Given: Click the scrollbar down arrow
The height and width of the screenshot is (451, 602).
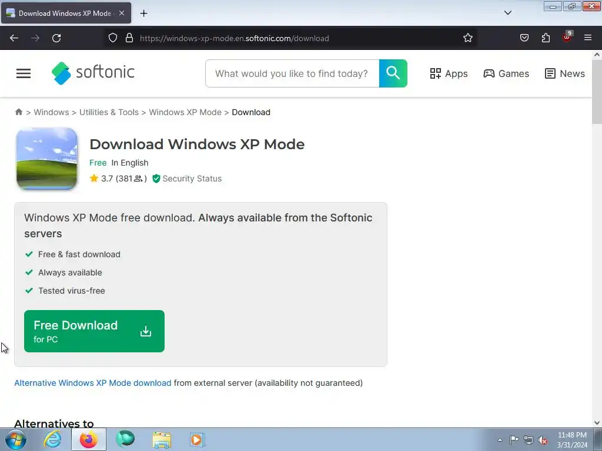Looking at the screenshot, I should tap(597, 423).
